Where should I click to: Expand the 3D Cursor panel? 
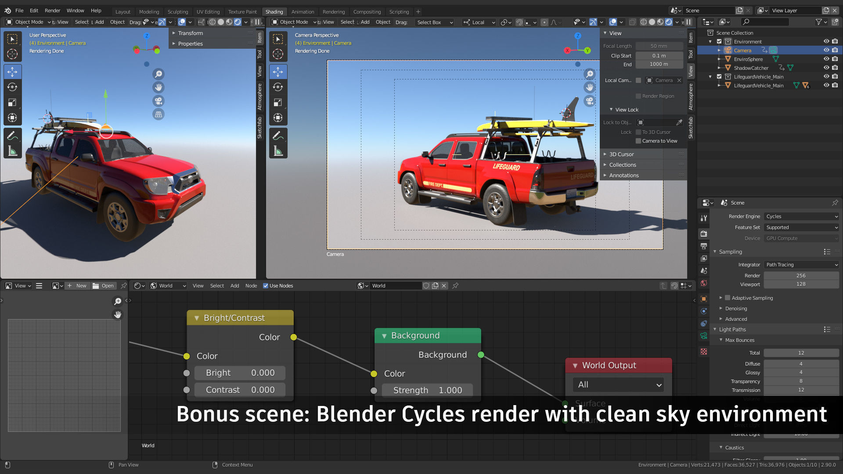[x=621, y=154]
